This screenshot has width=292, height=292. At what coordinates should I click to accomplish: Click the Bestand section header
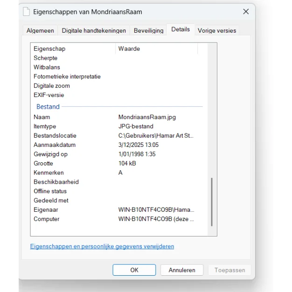[48, 107]
